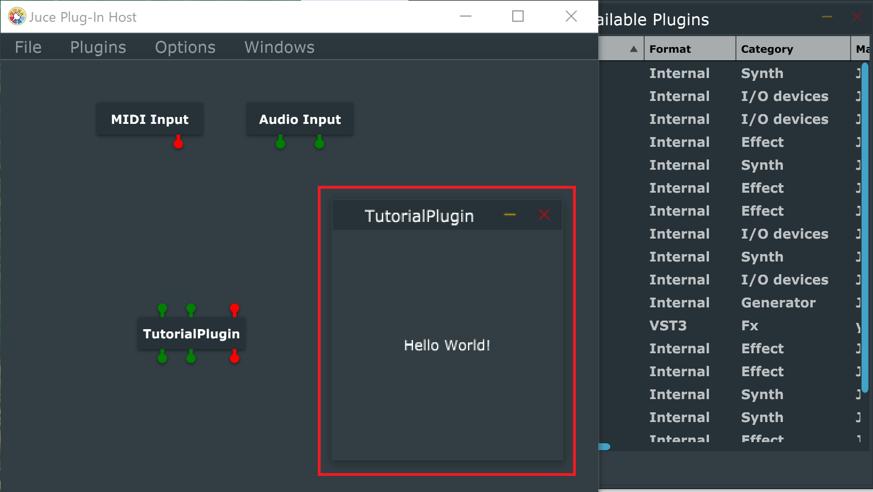Open the File menu

(28, 47)
